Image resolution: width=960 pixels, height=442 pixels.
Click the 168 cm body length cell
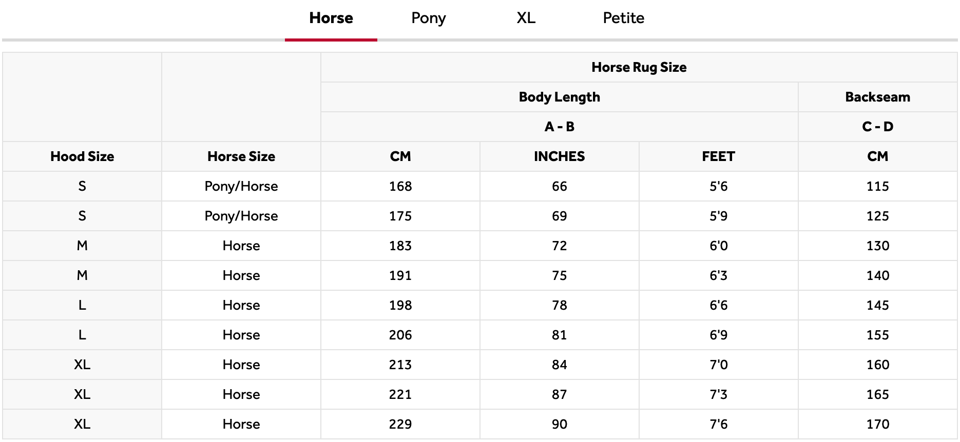pyautogui.click(x=400, y=186)
